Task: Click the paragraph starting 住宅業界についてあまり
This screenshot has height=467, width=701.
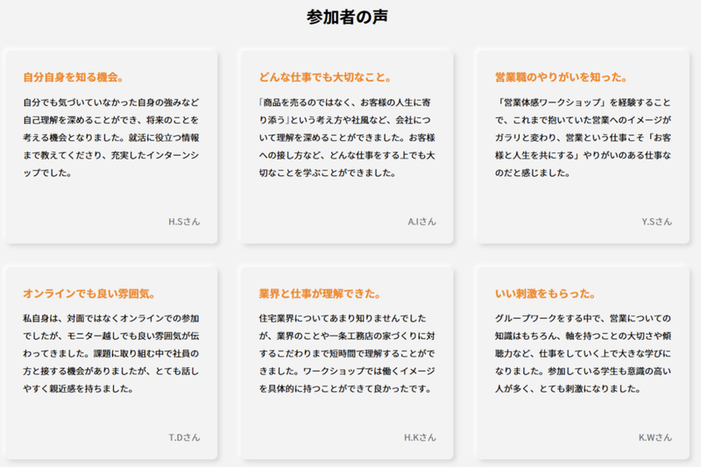Action: coord(347,353)
